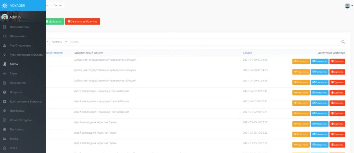Expand the search field selector left of 'contains'
Screen dimensions: 354x153
[x=47, y=42]
